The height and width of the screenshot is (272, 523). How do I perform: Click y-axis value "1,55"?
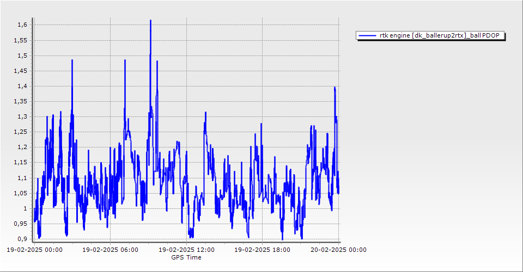[21, 40]
